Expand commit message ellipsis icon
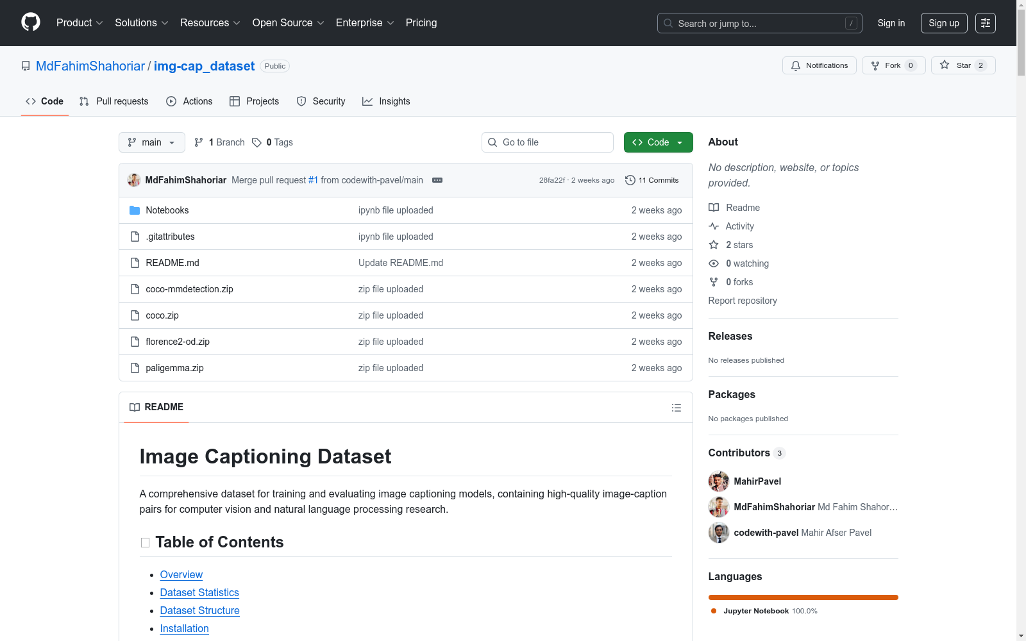The height and width of the screenshot is (641, 1026). coord(437,180)
